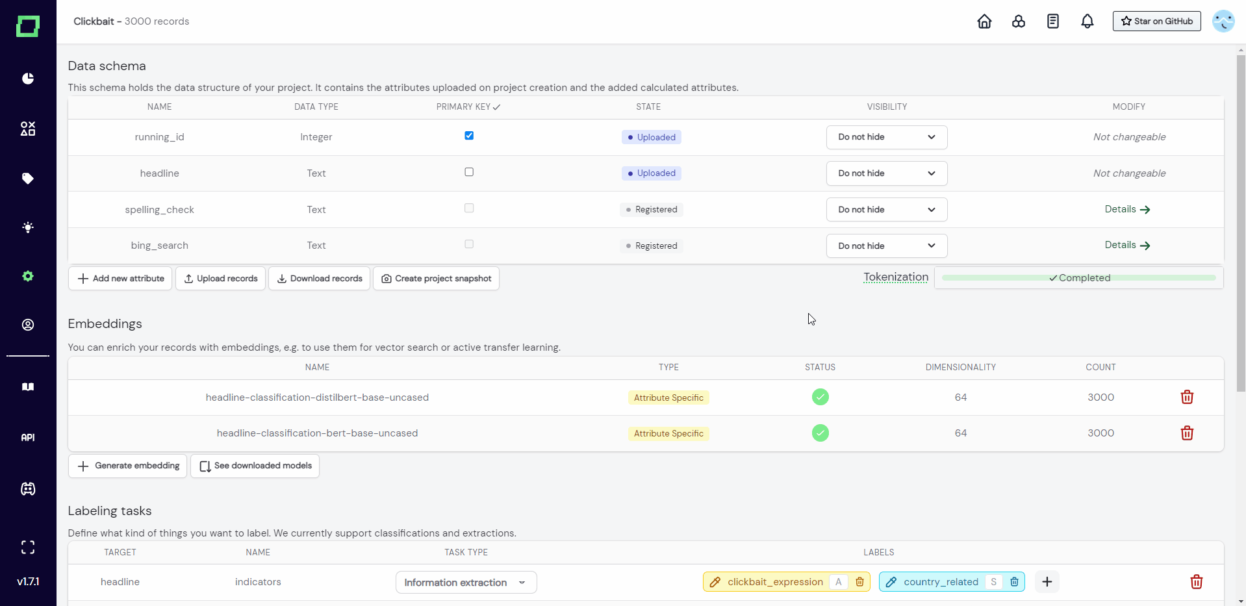Click See downloaded models button

pos(255,466)
